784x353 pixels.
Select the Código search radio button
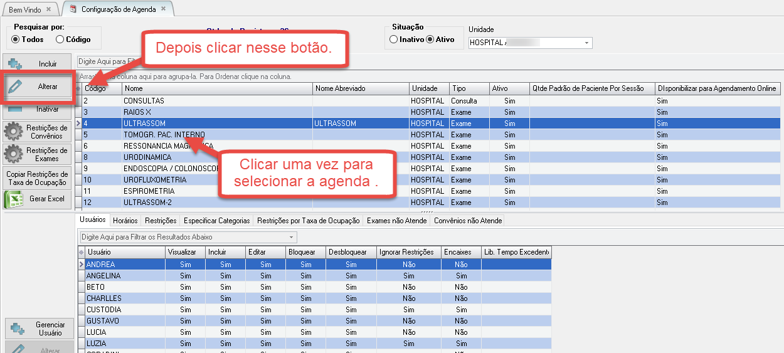click(x=60, y=40)
